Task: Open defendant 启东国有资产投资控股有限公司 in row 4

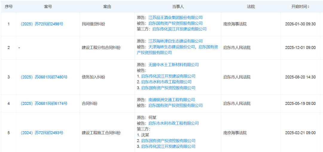Action: tap(176, 106)
